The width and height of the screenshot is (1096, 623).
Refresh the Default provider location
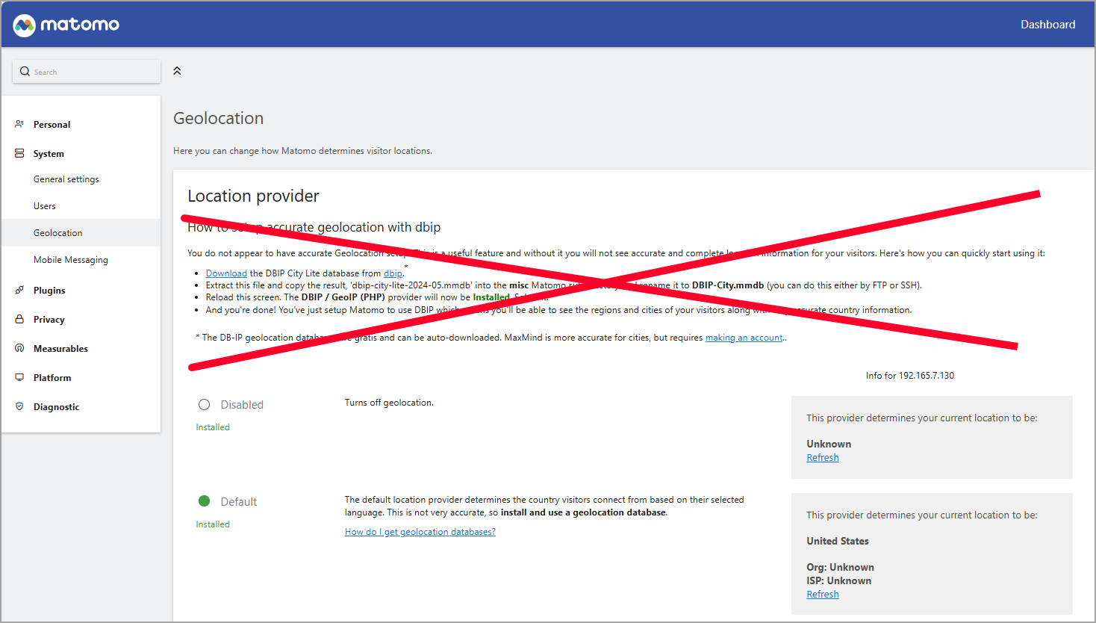tap(823, 595)
